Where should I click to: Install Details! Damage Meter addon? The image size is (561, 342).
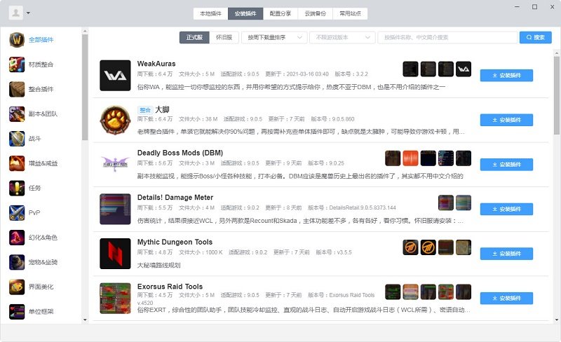pos(506,209)
